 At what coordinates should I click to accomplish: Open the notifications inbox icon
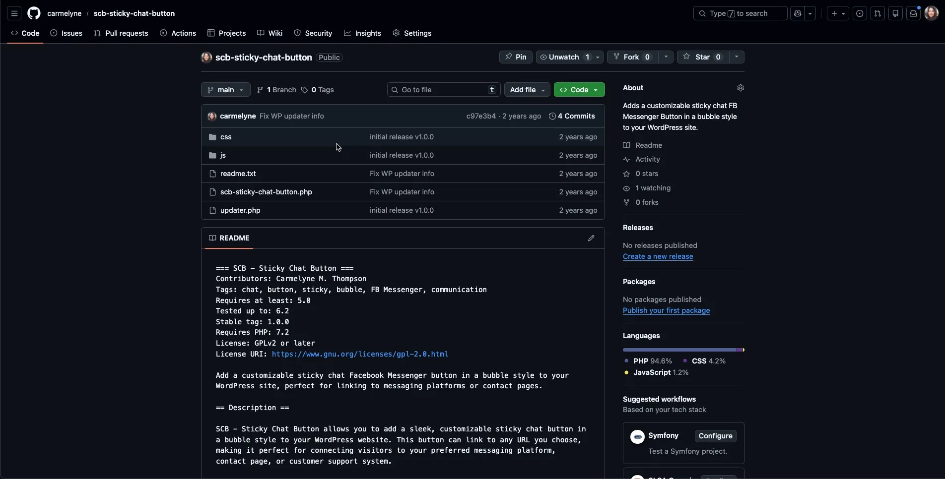[913, 13]
